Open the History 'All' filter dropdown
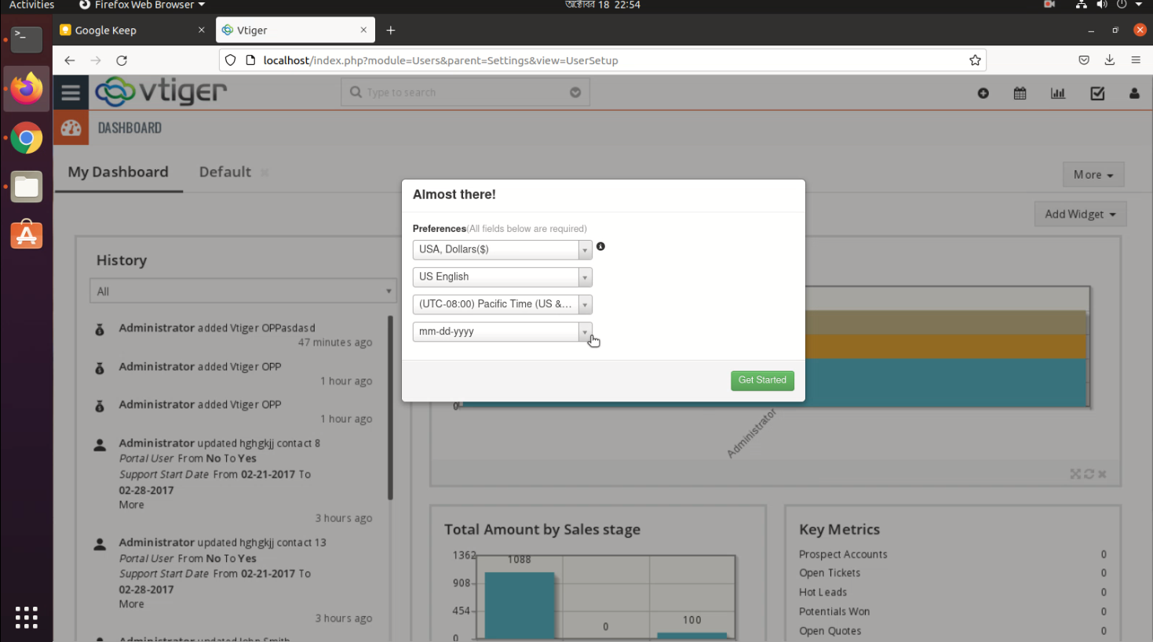The height and width of the screenshot is (642, 1153). [388, 291]
